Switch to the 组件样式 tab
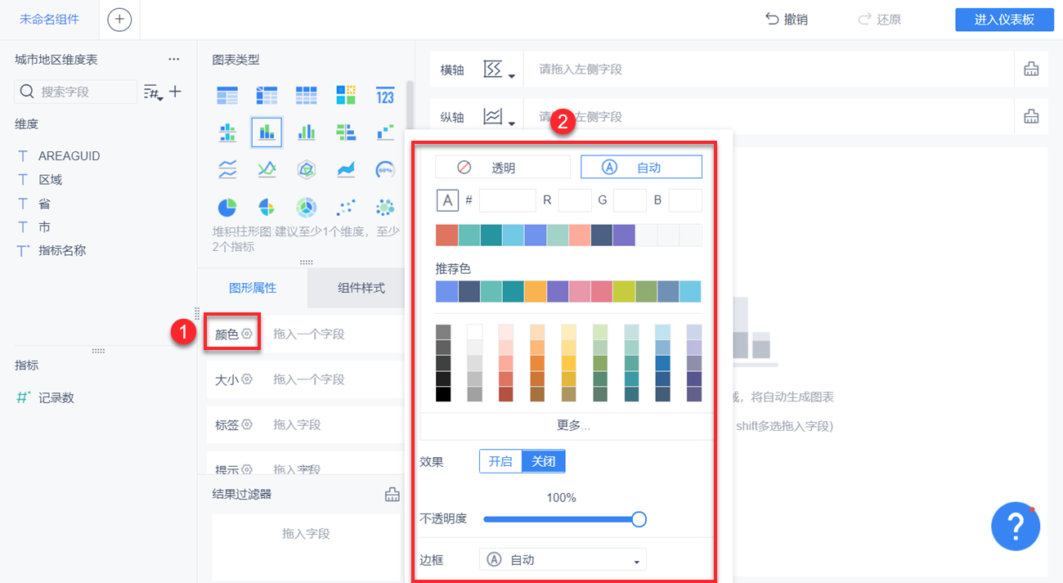 coord(361,288)
